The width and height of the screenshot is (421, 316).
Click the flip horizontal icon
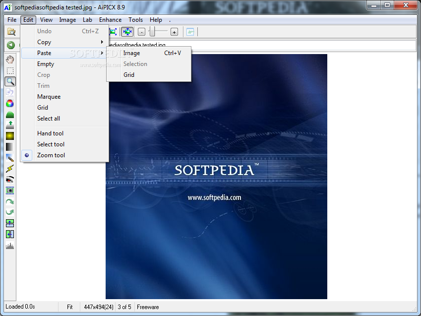[10, 234]
